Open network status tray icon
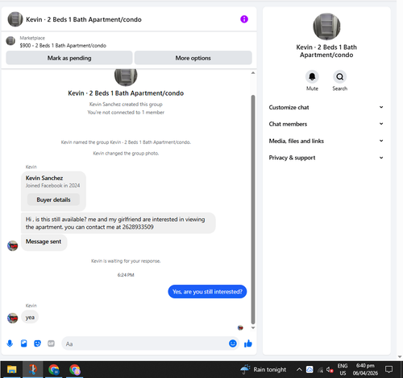The width and height of the screenshot is (403, 378). tap(320, 370)
